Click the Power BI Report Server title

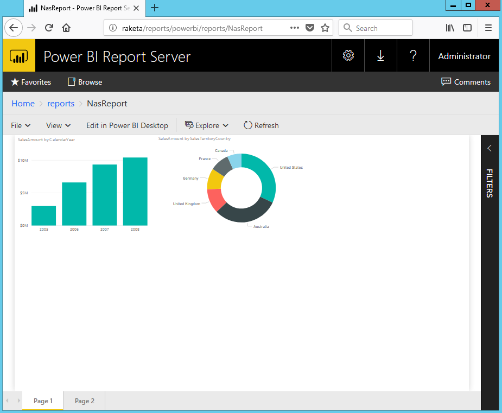[117, 56]
